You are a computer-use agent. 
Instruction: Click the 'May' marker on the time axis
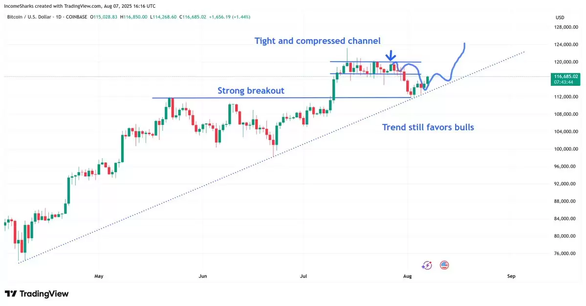click(x=99, y=276)
